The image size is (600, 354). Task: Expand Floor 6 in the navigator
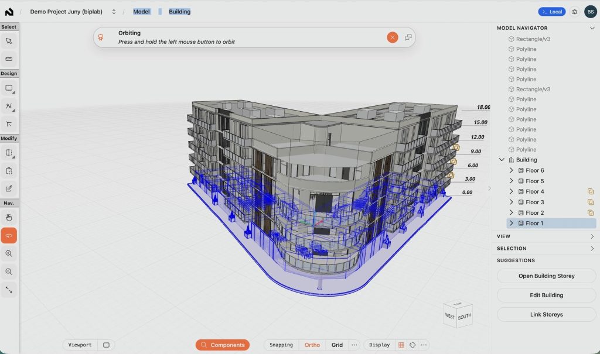click(x=511, y=170)
